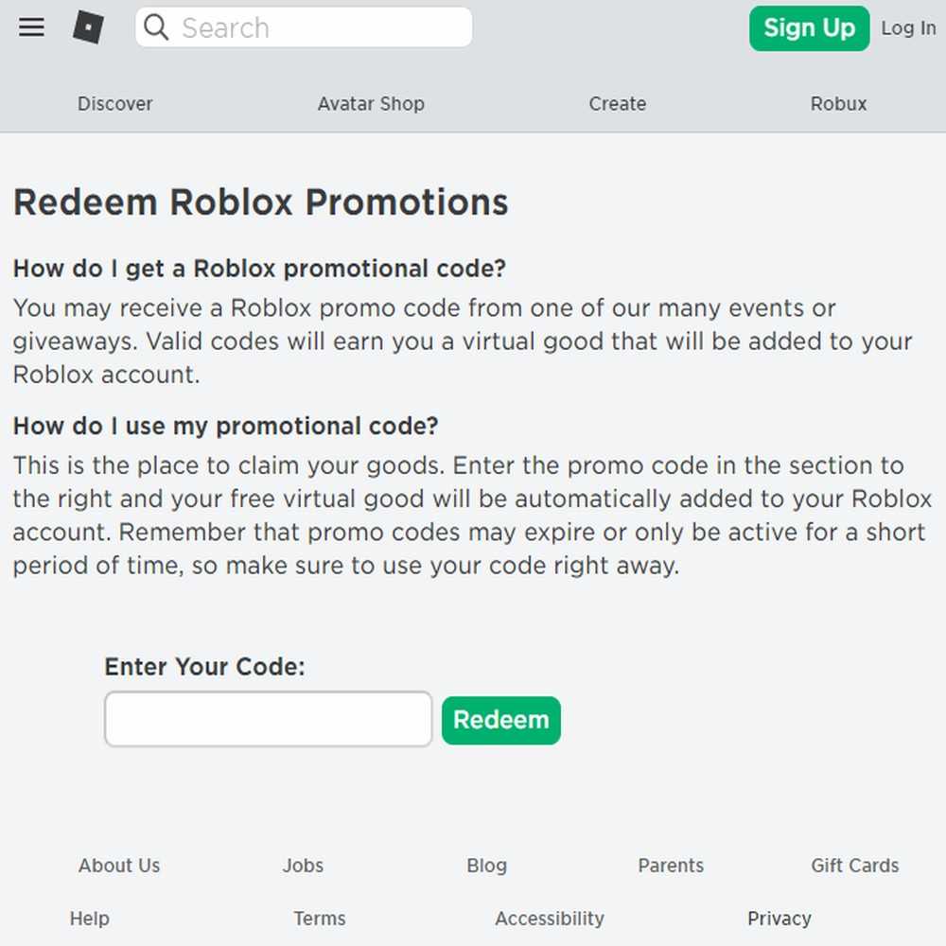Open the Robux tab
This screenshot has width=946, height=946.
pyautogui.click(x=838, y=104)
